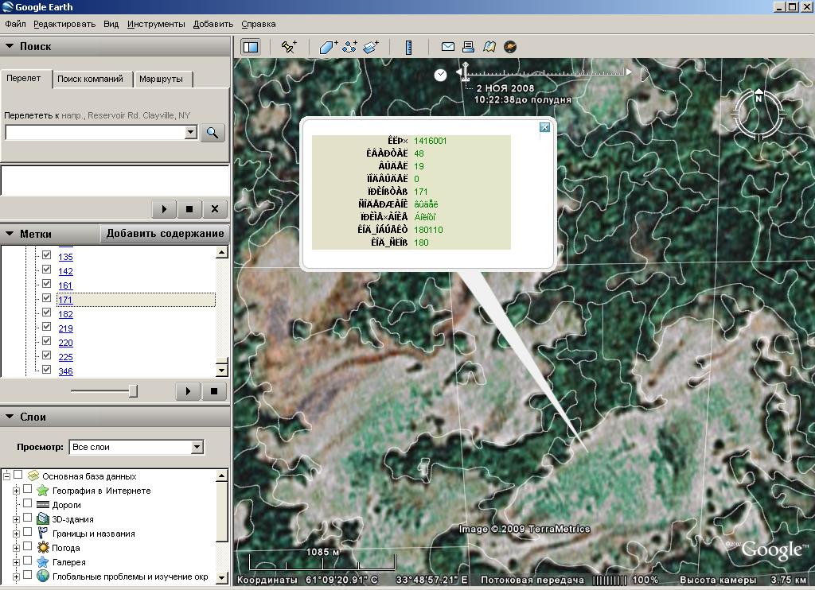Open the Инструменты menu
This screenshot has height=590, width=815.
coord(156,24)
